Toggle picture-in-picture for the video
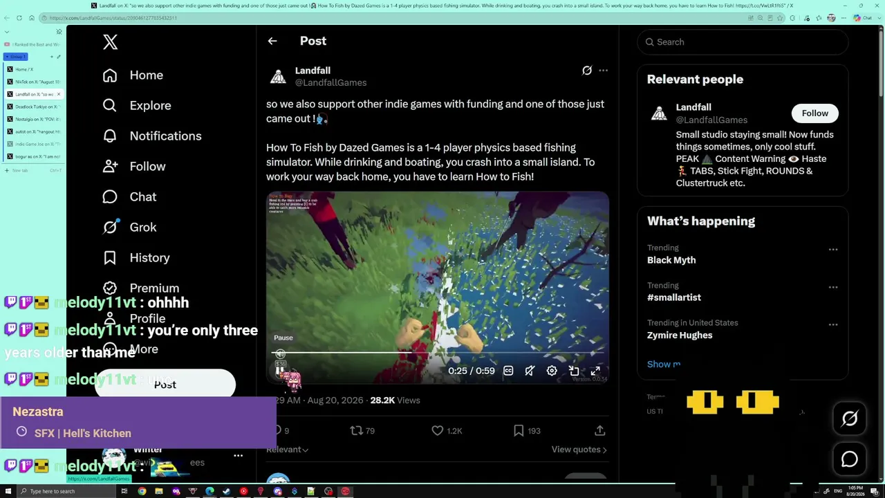This screenshot has height=498, width=885. [574, 371]
